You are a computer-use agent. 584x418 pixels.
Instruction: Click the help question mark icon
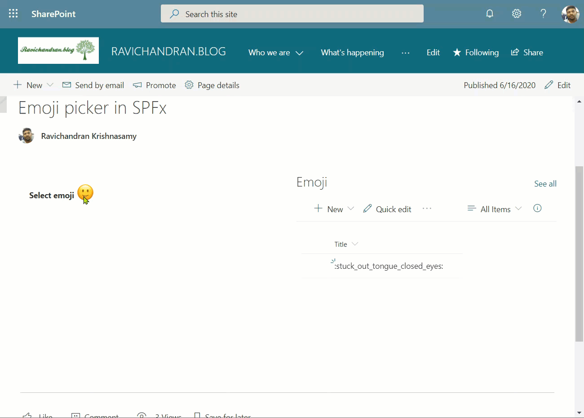tap(543, 14)
